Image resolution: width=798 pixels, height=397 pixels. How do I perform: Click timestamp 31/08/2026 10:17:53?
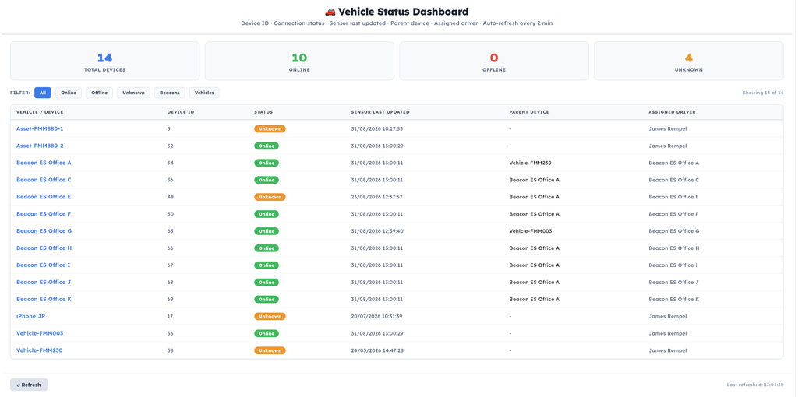click(376, 128)
